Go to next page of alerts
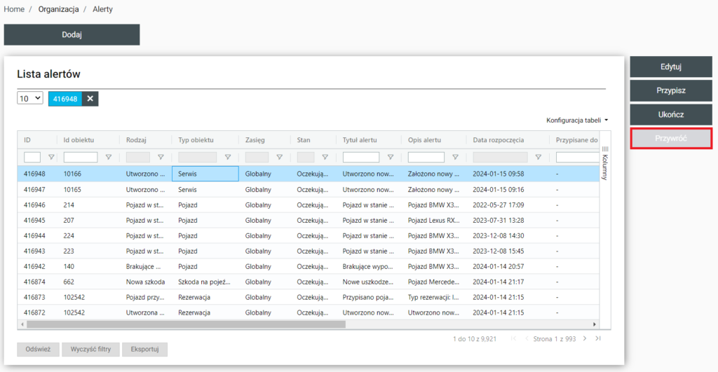Viewport: 718px width, 372px height. click(x=585, y=338)
